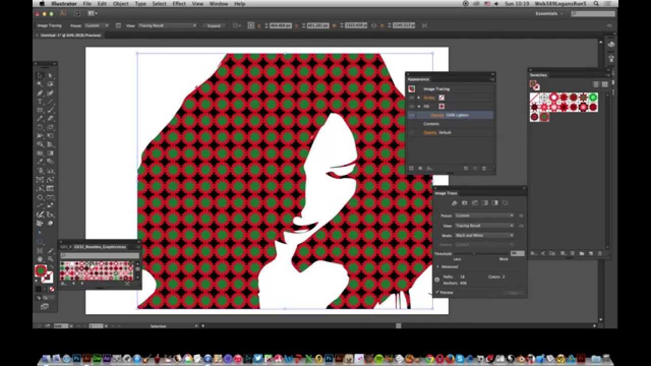Select the Selection tool in the toolbox
Viewport: 651px width, 366px height.
pos(40,75)
